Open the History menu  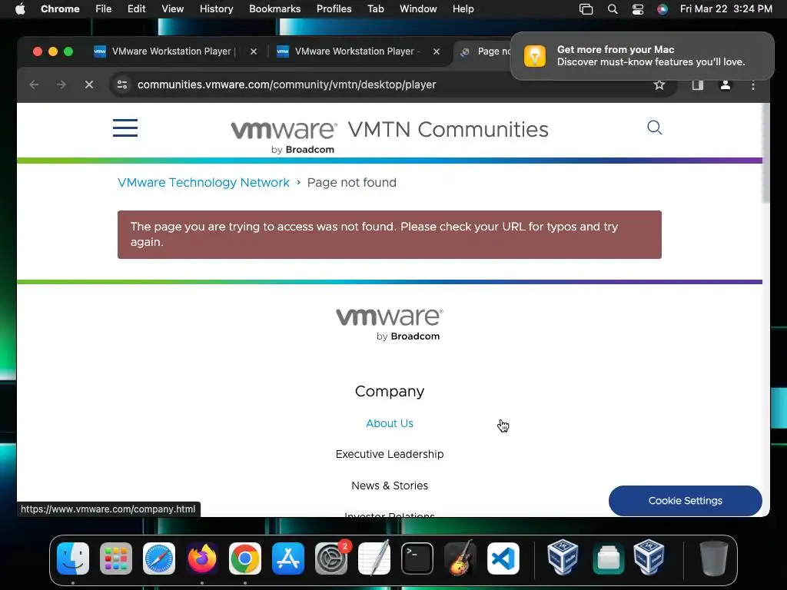pyautogui.click(x=216, y=9)
